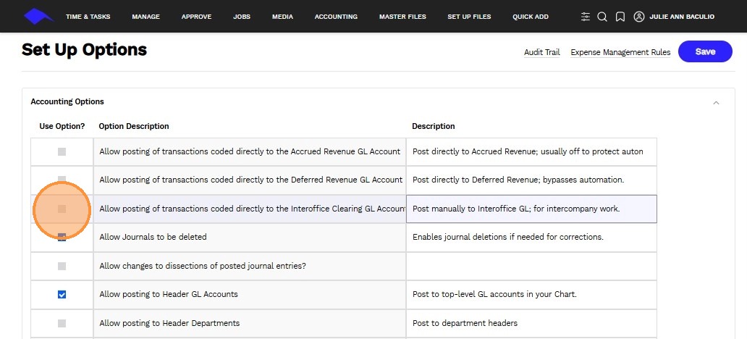Open the Accounting menu
Screen dimensions: 747x339
(x=336, y=17)
